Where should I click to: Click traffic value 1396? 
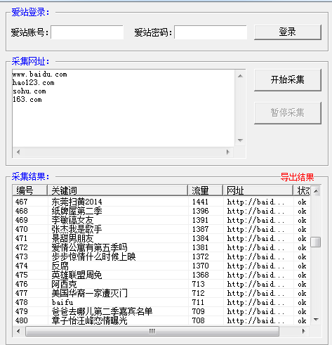click(200, 211)
